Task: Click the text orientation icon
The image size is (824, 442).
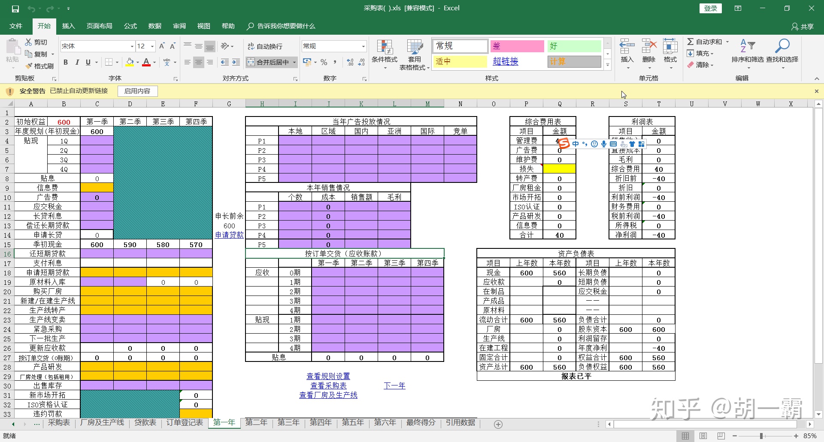Action: coord(225,46)
